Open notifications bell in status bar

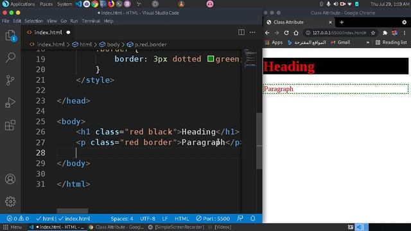(252, 218)
